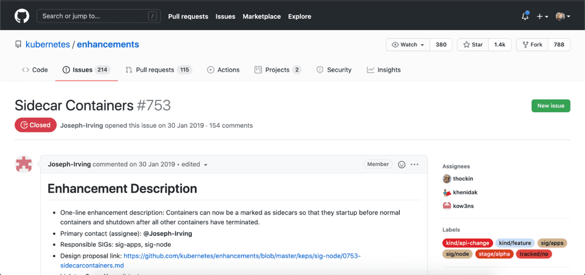Image resolution: width=585 pixels, height=275 pixels.
Task: Click the red Closed status badge
Action: pos(36,125)
